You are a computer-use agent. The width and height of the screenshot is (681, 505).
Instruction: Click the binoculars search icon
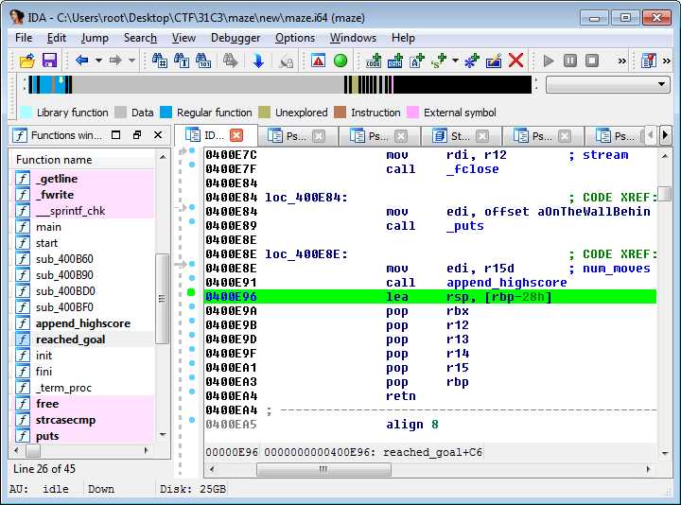[x=159, y=61]
